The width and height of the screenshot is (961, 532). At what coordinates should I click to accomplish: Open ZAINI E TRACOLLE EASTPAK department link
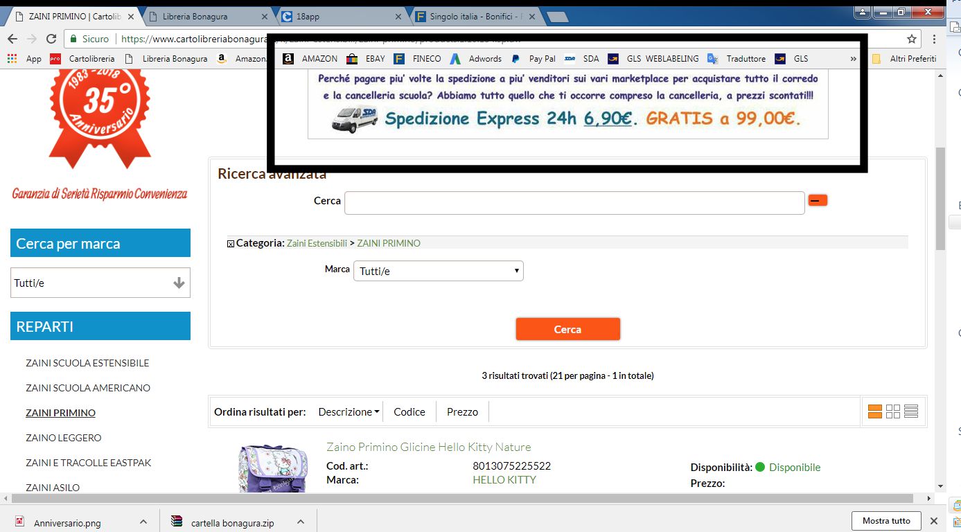[x=88, y=463]
